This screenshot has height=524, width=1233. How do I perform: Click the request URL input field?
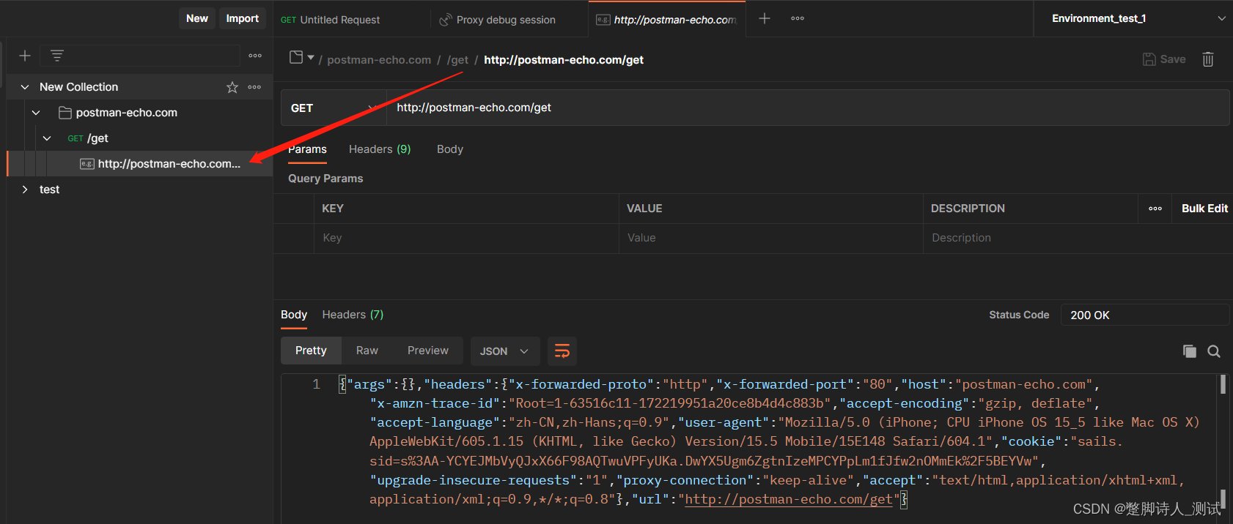point(808,108)
